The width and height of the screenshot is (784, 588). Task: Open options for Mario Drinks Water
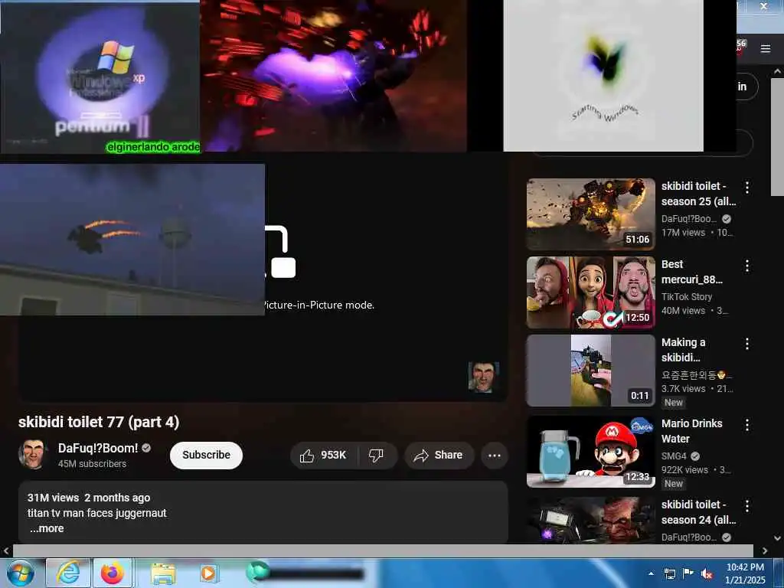point(747,425)
